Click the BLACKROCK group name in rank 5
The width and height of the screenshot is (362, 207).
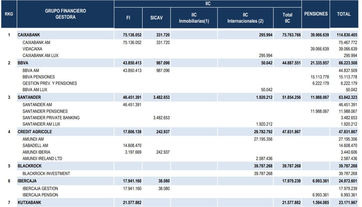tap(30, 166)
